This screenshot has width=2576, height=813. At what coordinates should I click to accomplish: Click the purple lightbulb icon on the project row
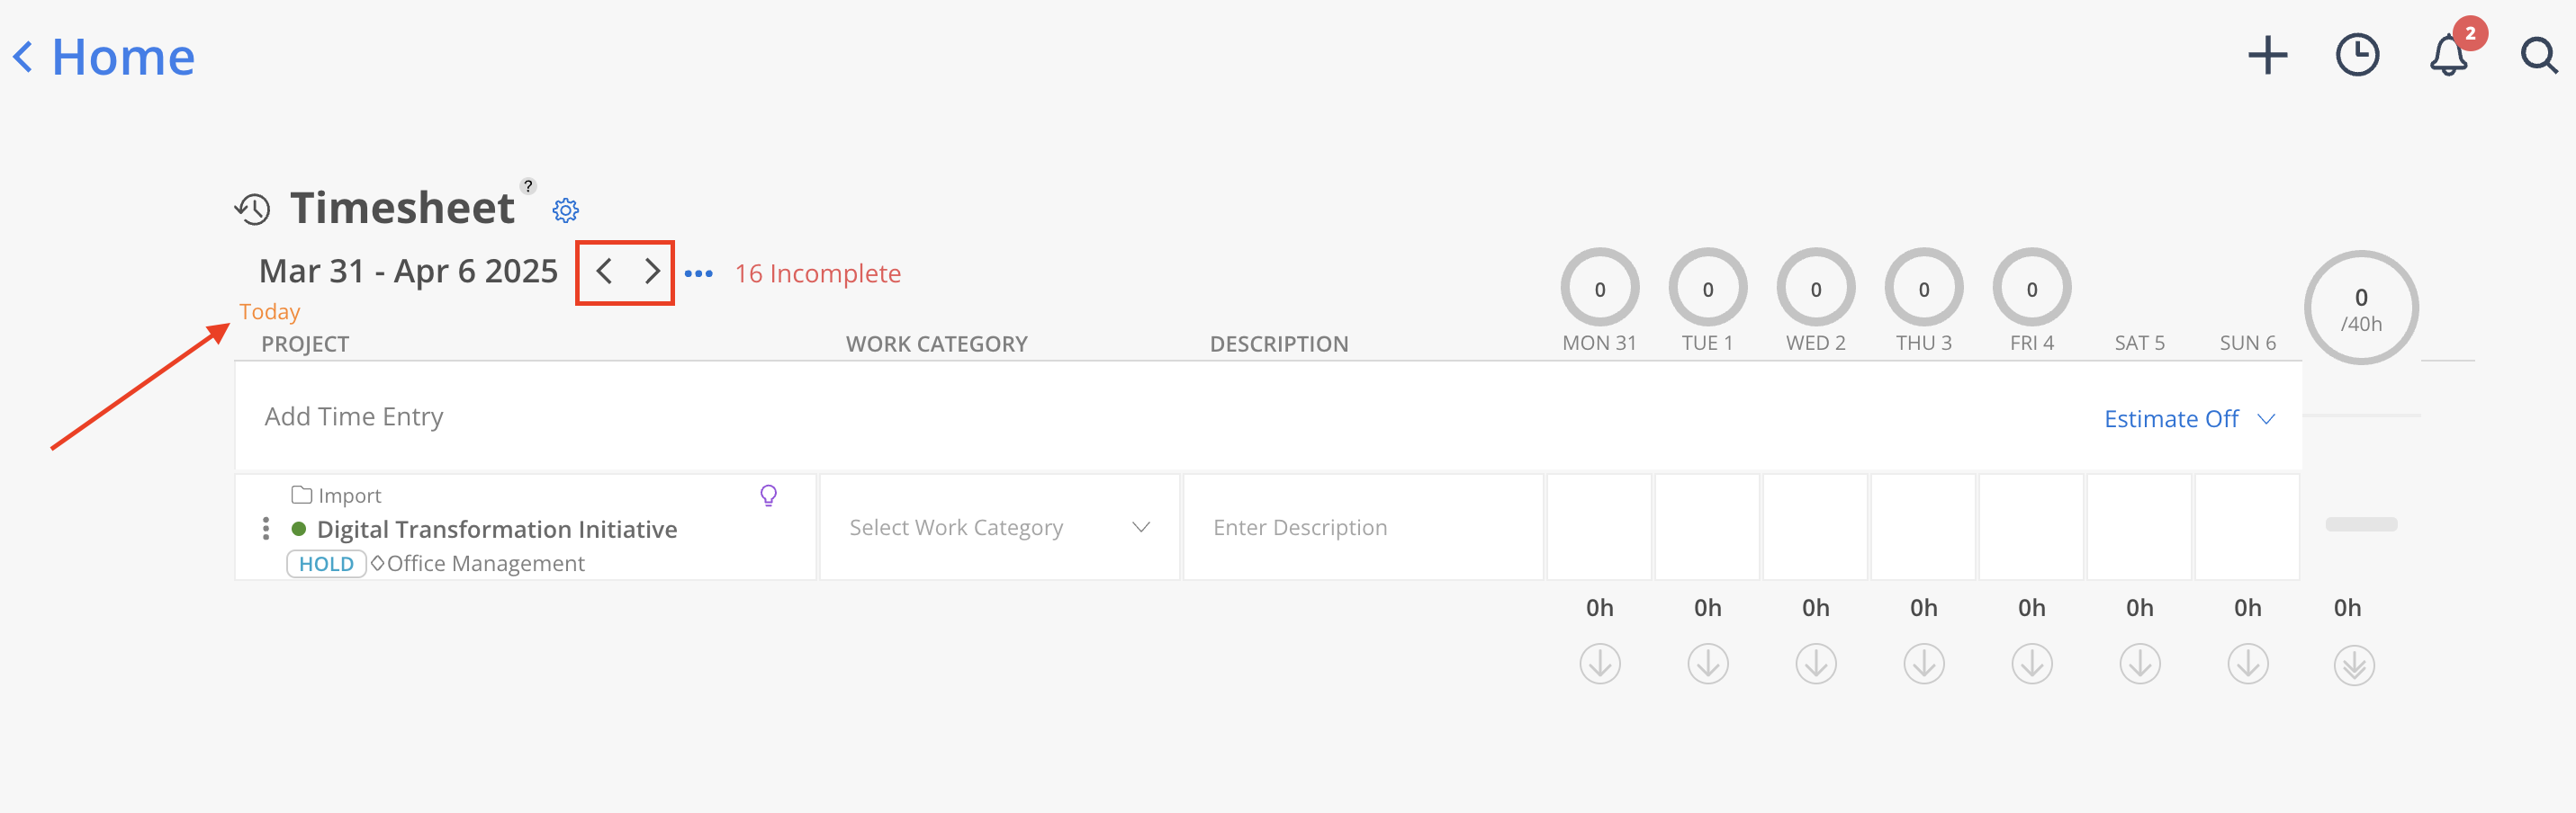(768, 496)
